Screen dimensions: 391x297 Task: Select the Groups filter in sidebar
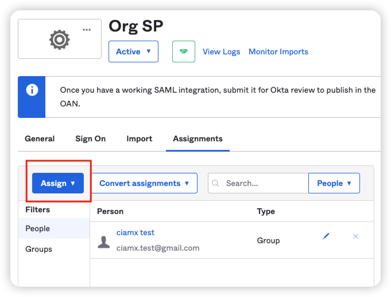(x=39, y=249)
